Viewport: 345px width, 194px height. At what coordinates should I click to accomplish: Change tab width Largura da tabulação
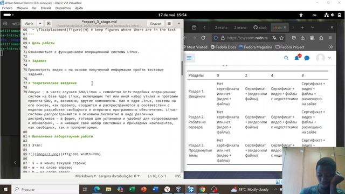coord(119,176)
